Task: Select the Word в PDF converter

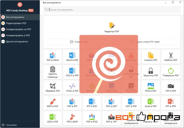Action: pyautogui.click(x=72, y=57)
